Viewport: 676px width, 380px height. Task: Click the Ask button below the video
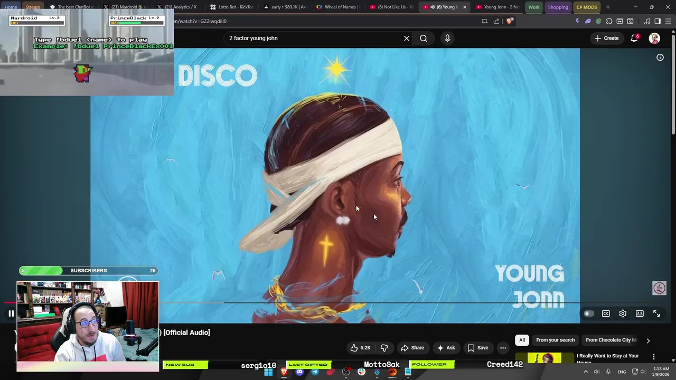[x=446, y=348]
